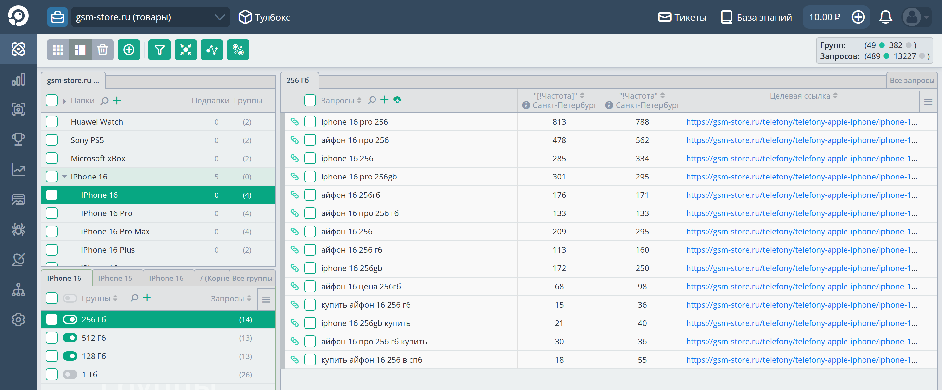Viewport: 942px width, 390px height.
Task: Click the cloud upload icon near Запросы
Action: 397,100
